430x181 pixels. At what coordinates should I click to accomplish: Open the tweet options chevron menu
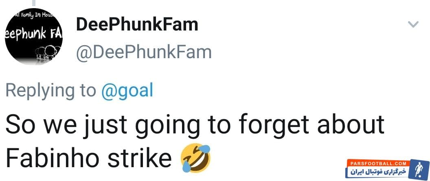coord(413,25)
